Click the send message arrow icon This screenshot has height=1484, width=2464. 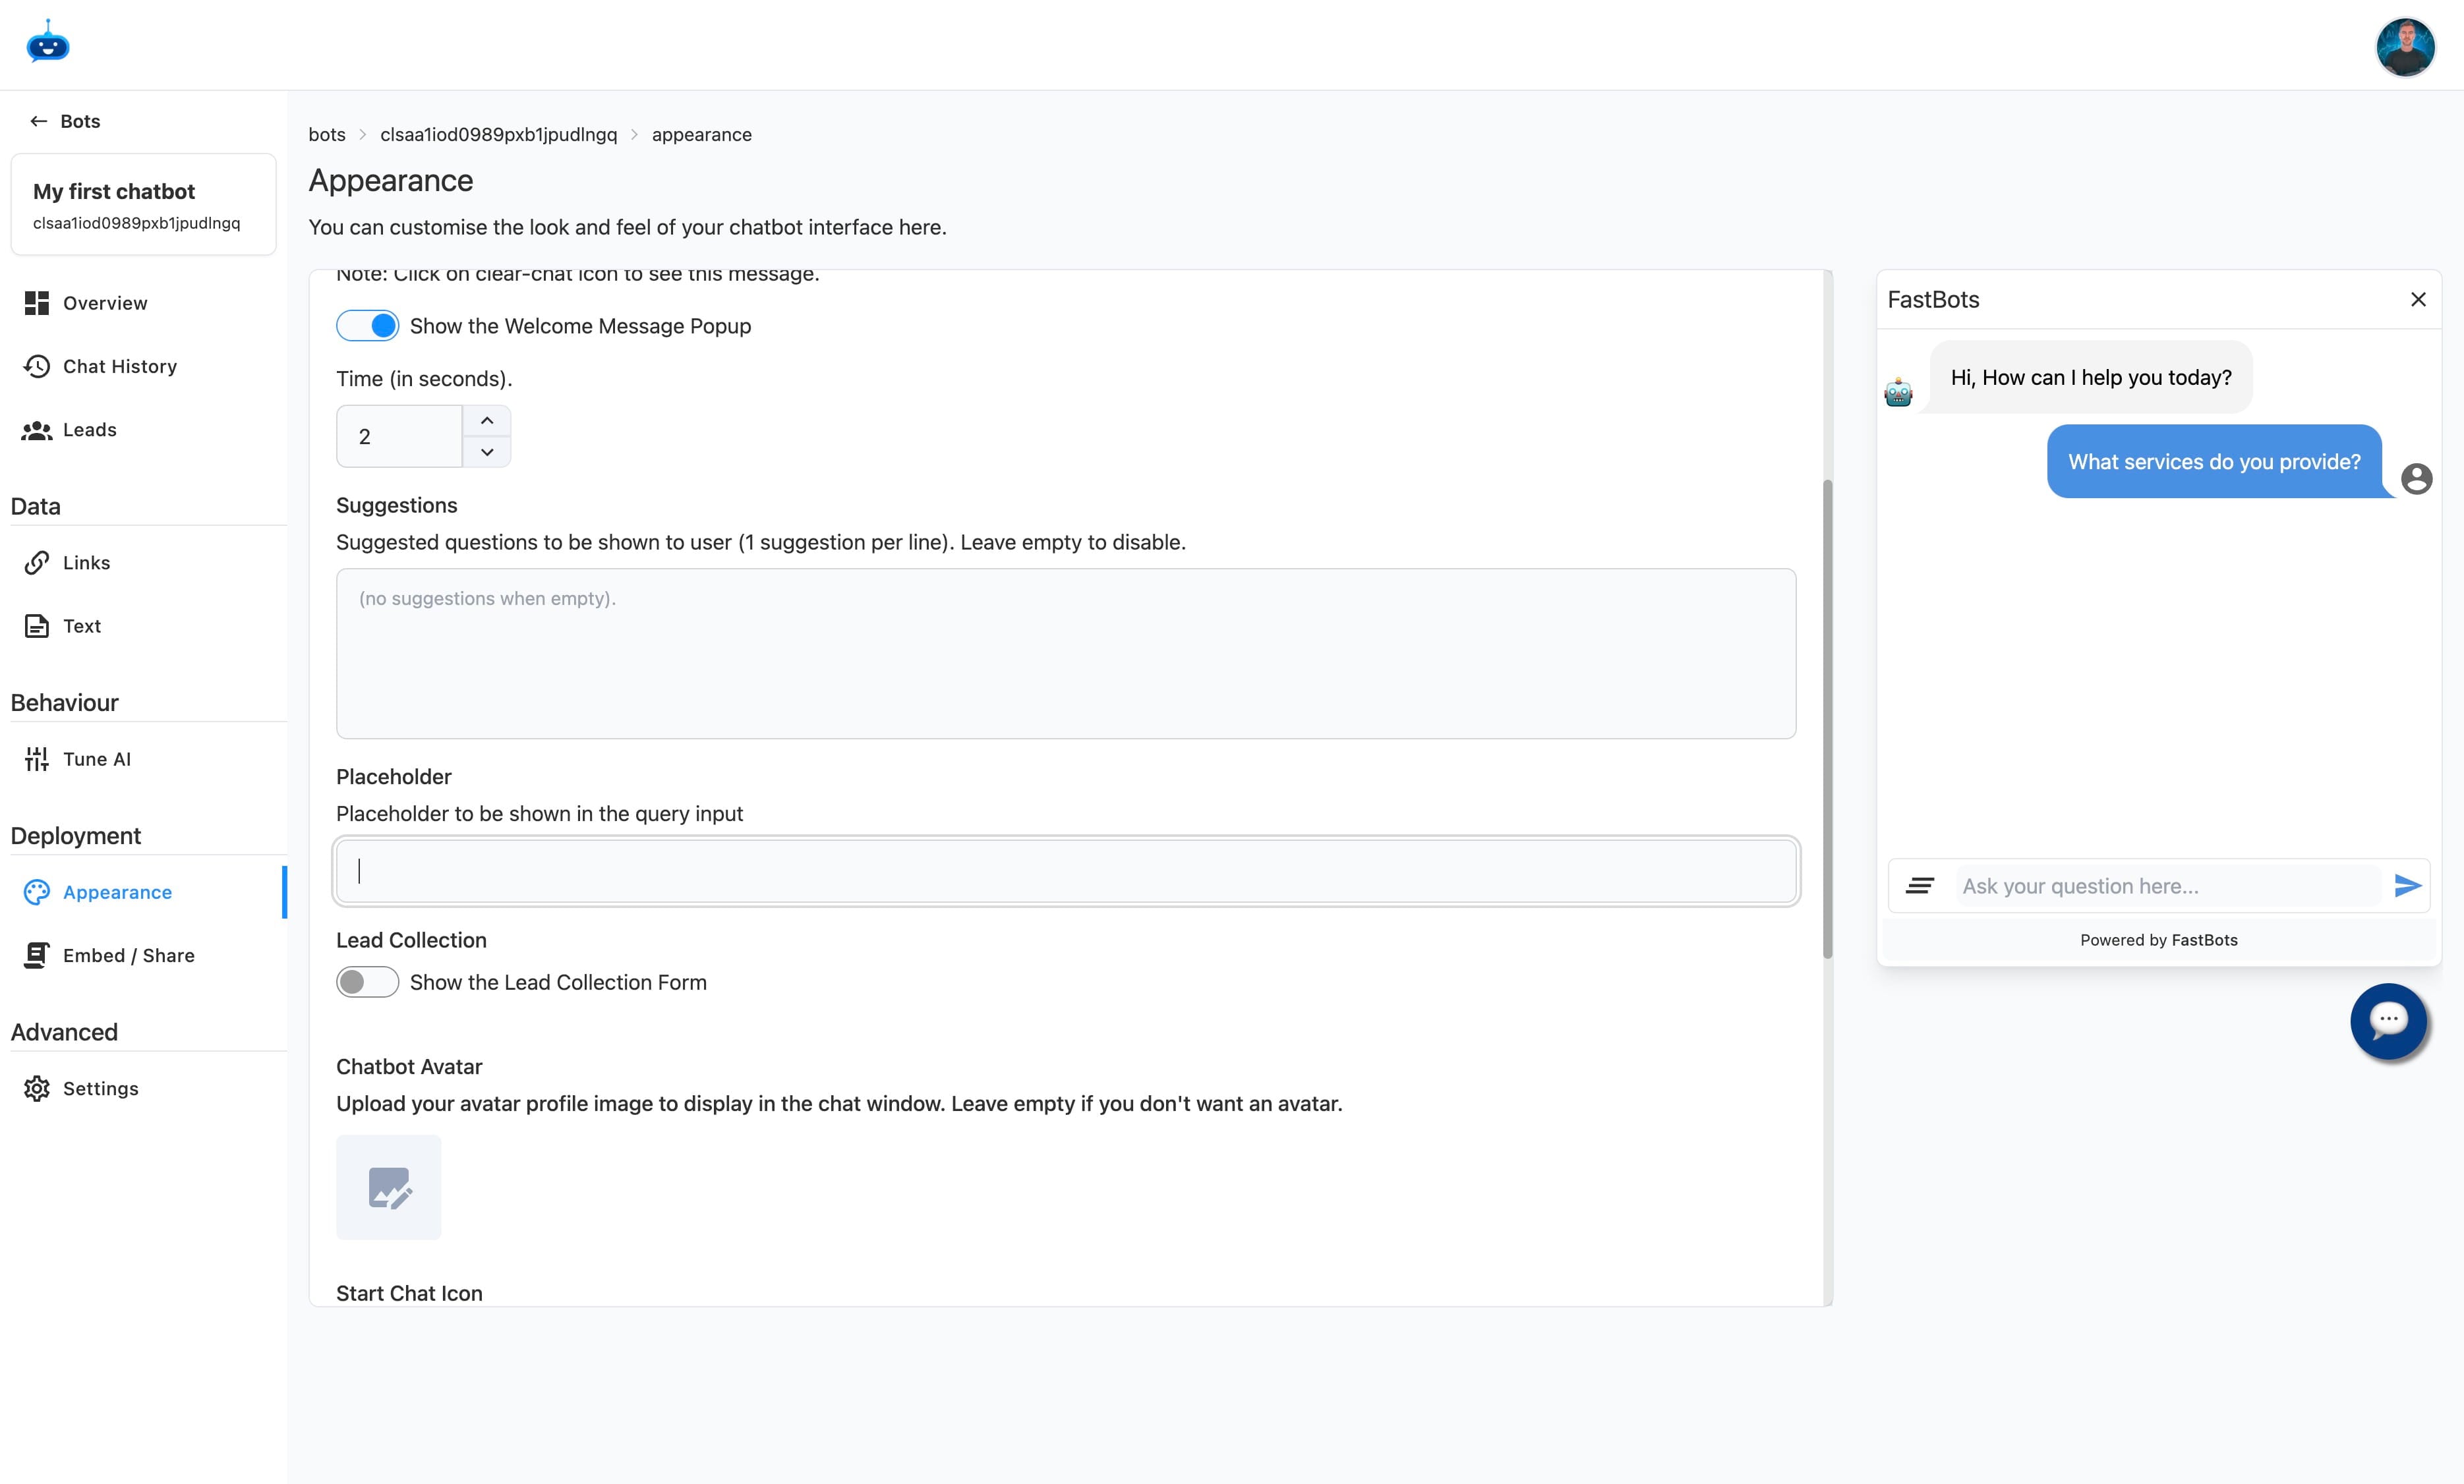[x=2407, y=885]
